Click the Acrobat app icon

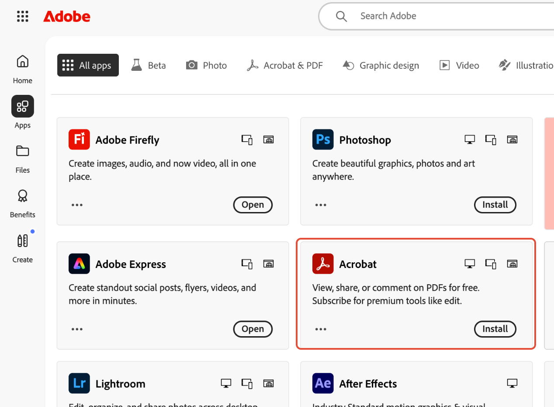pos(323,264)
